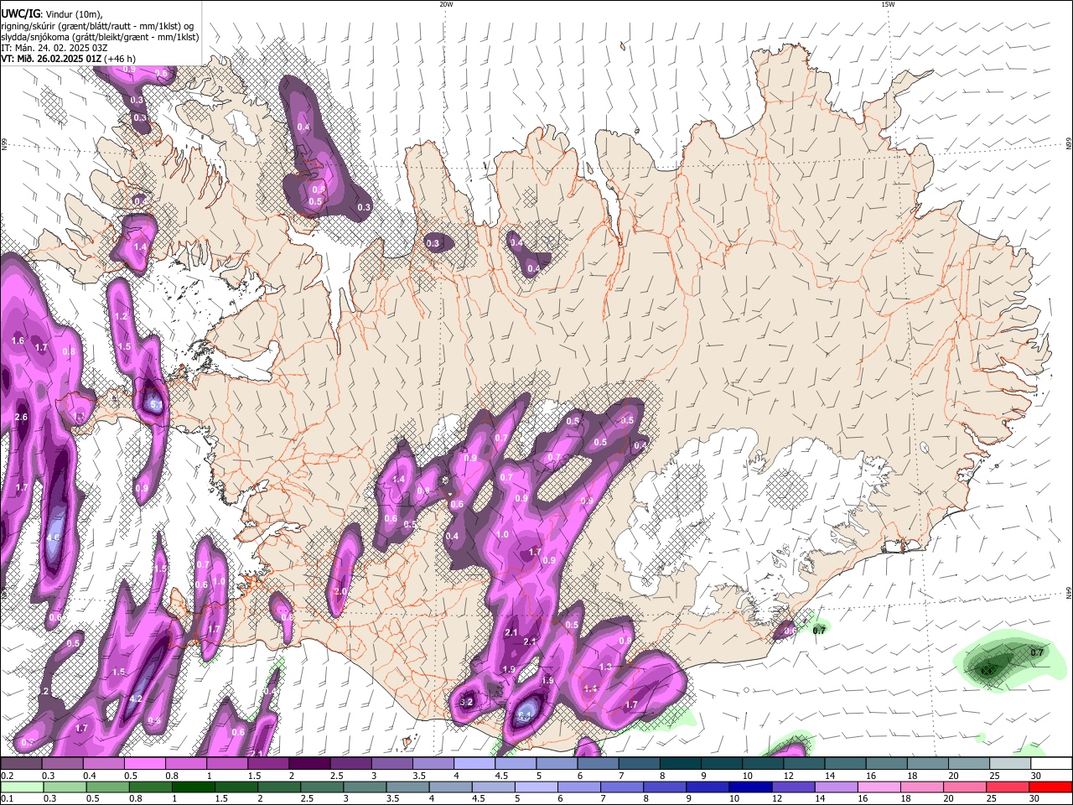Screen dimensions: 1073x805
Task: Click the '1.6' precipitation value near the left edge
Action: tap(18, 340)
